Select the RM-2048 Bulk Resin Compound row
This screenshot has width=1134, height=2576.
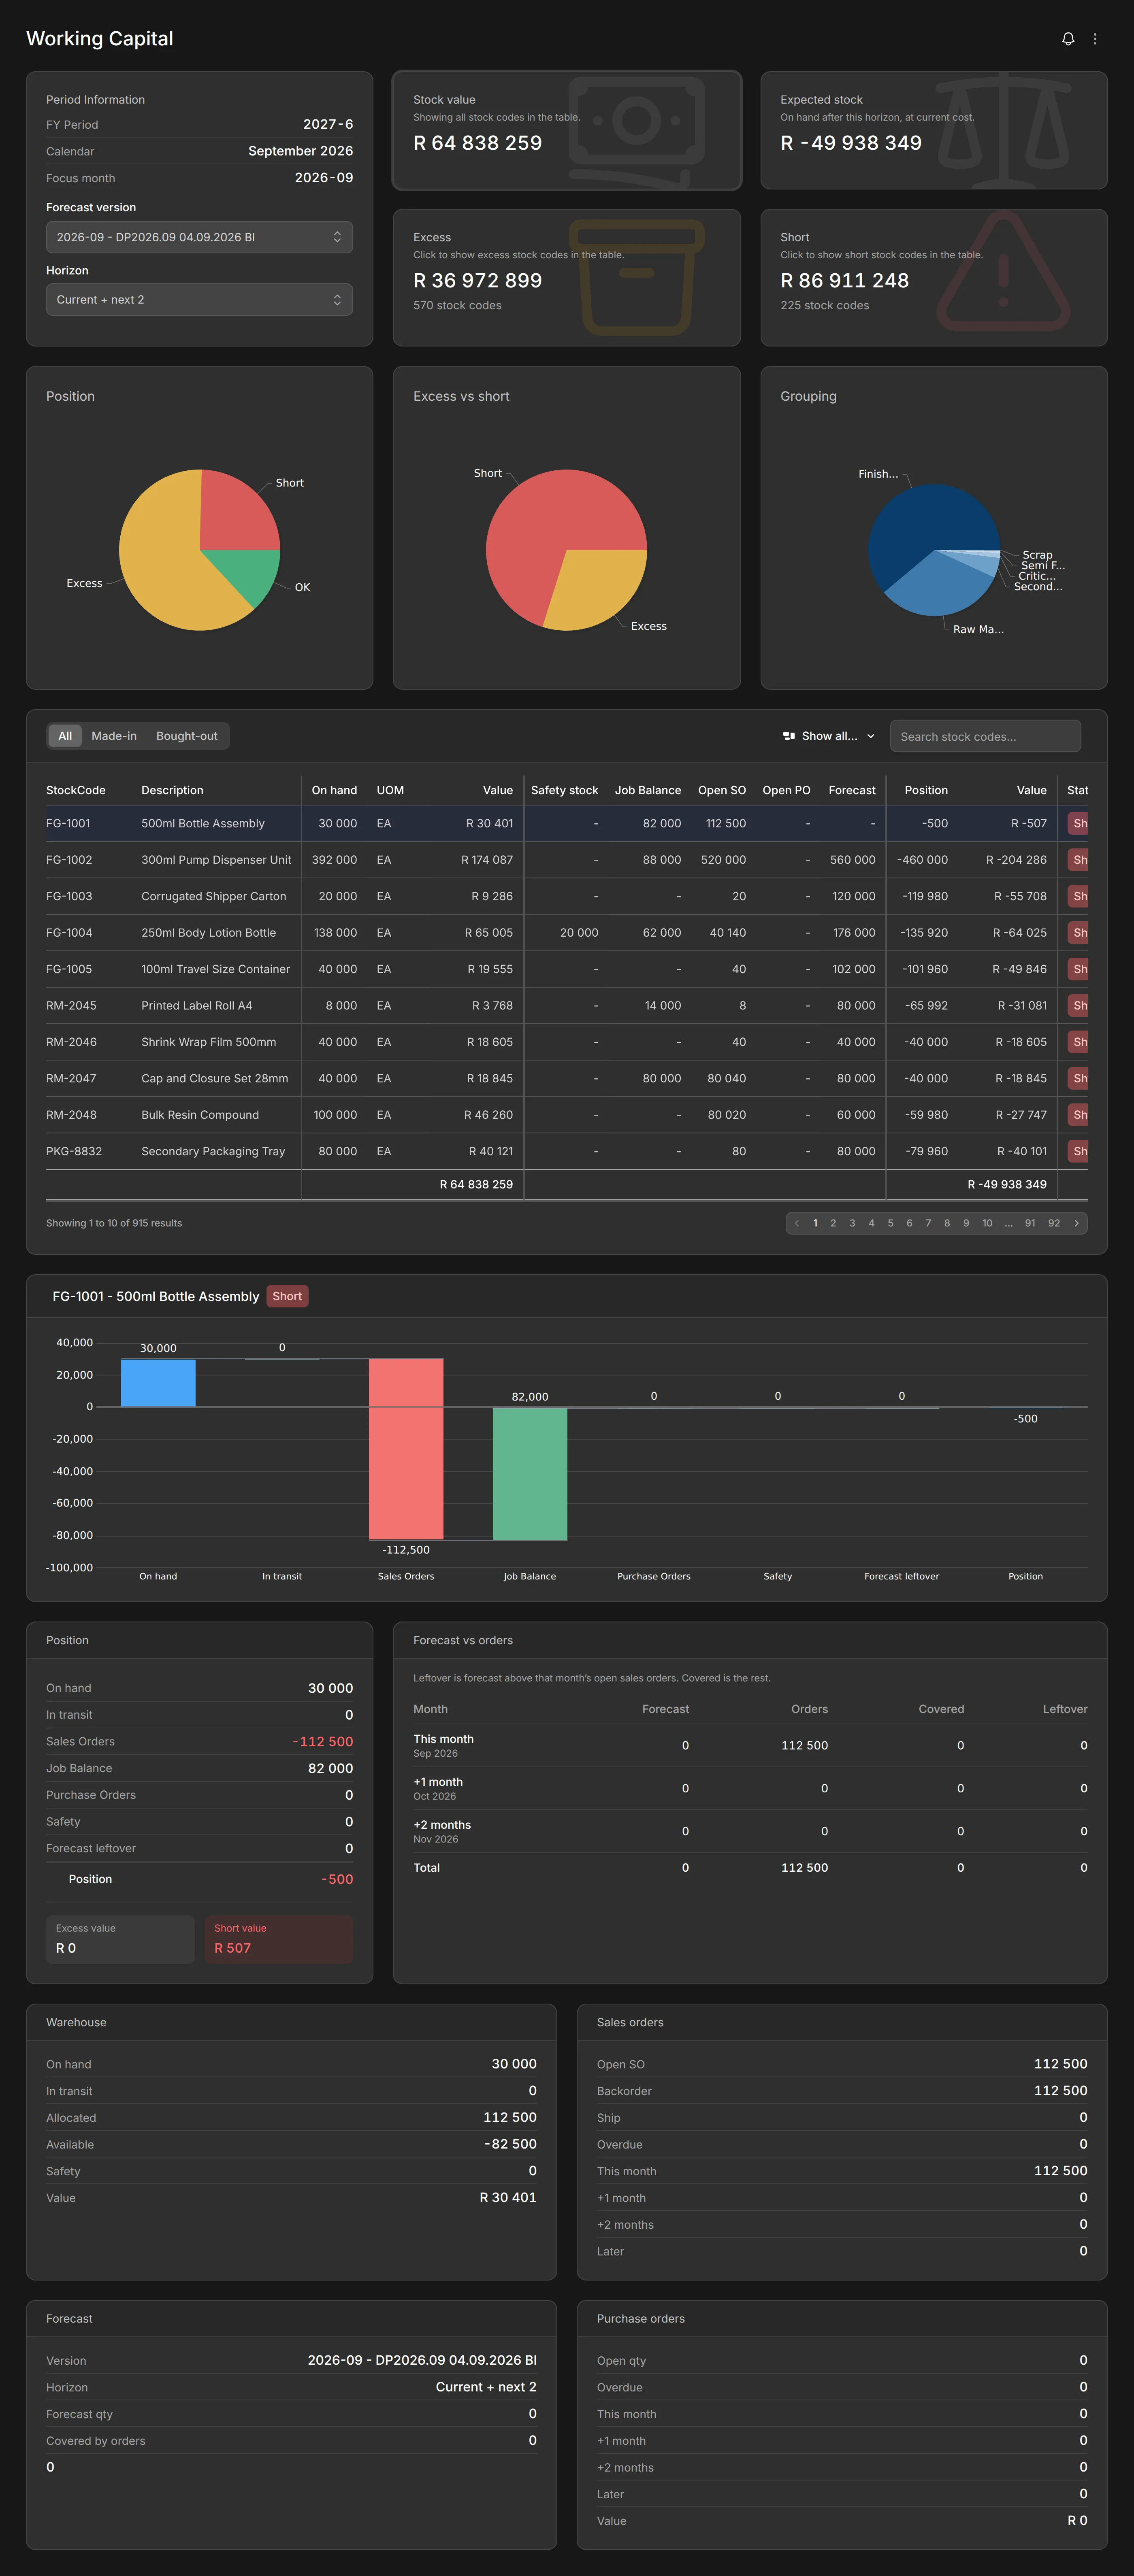[567, 1115]
